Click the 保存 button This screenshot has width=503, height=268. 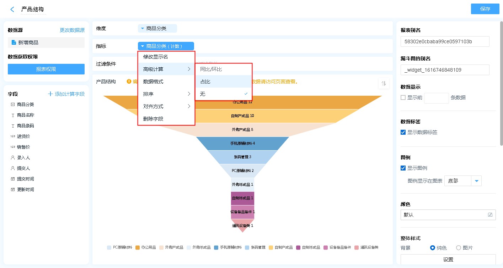point(485,9)
